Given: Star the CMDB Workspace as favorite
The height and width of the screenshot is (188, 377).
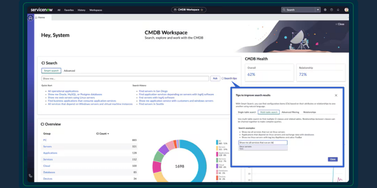Looking at the screenshot, I should click(x=202, y=9).
